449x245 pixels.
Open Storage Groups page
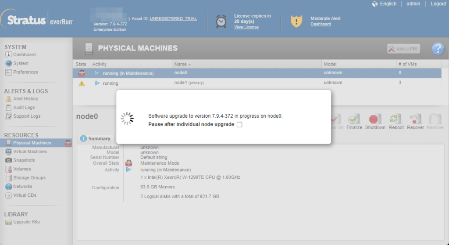29,178
